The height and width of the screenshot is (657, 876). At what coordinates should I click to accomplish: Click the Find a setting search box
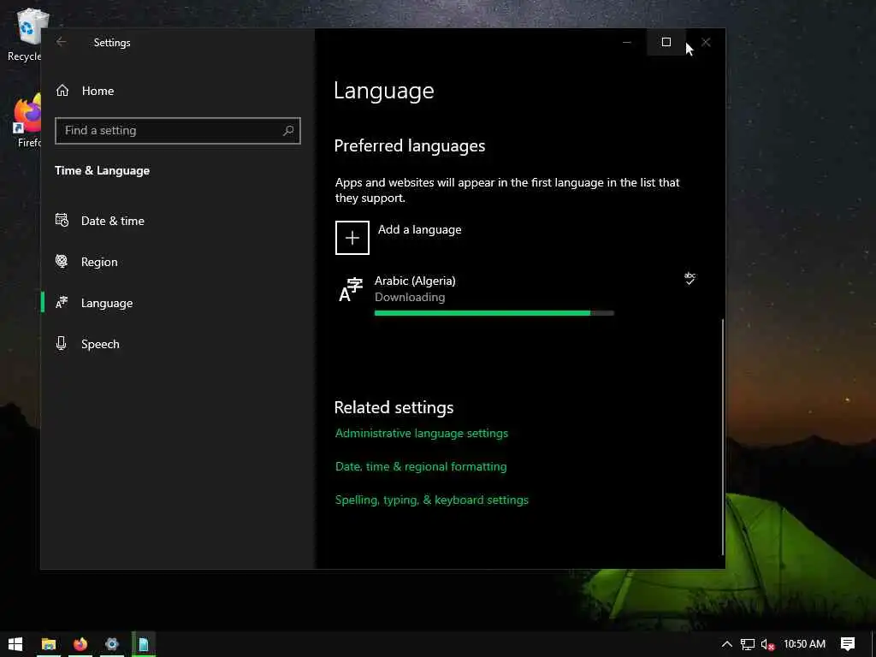(178, 131)
